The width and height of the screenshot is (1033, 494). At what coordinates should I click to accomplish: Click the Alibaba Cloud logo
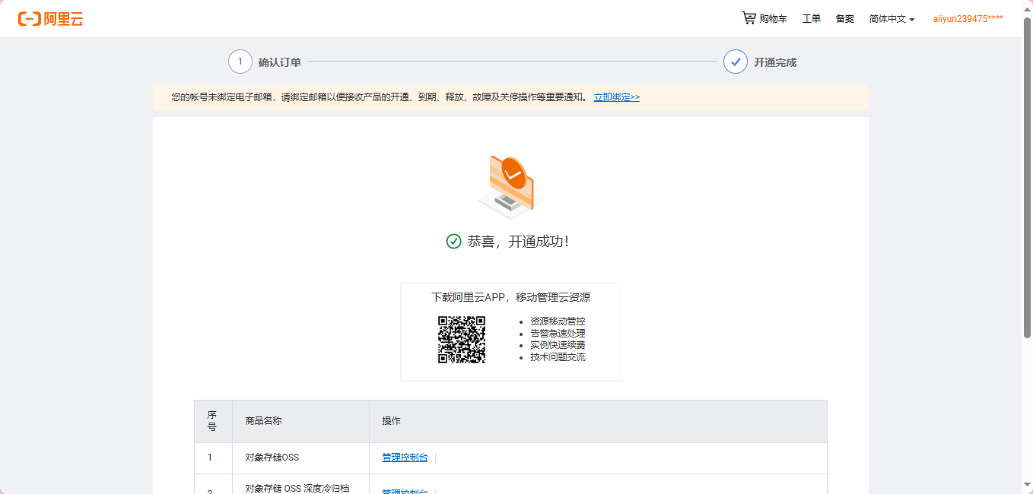click(x=51, y=19)
